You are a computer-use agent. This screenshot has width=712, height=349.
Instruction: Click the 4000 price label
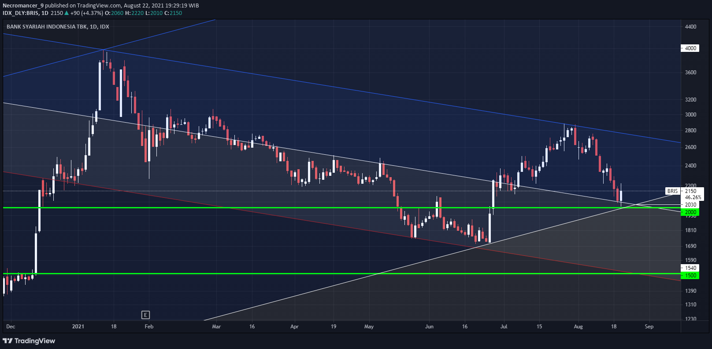pyautogui.click(x=690, y=48)
